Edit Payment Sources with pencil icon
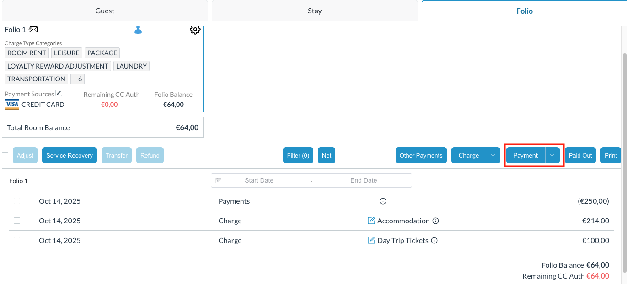627x290 pixels. pyautogui.click(x=59, y=93)
